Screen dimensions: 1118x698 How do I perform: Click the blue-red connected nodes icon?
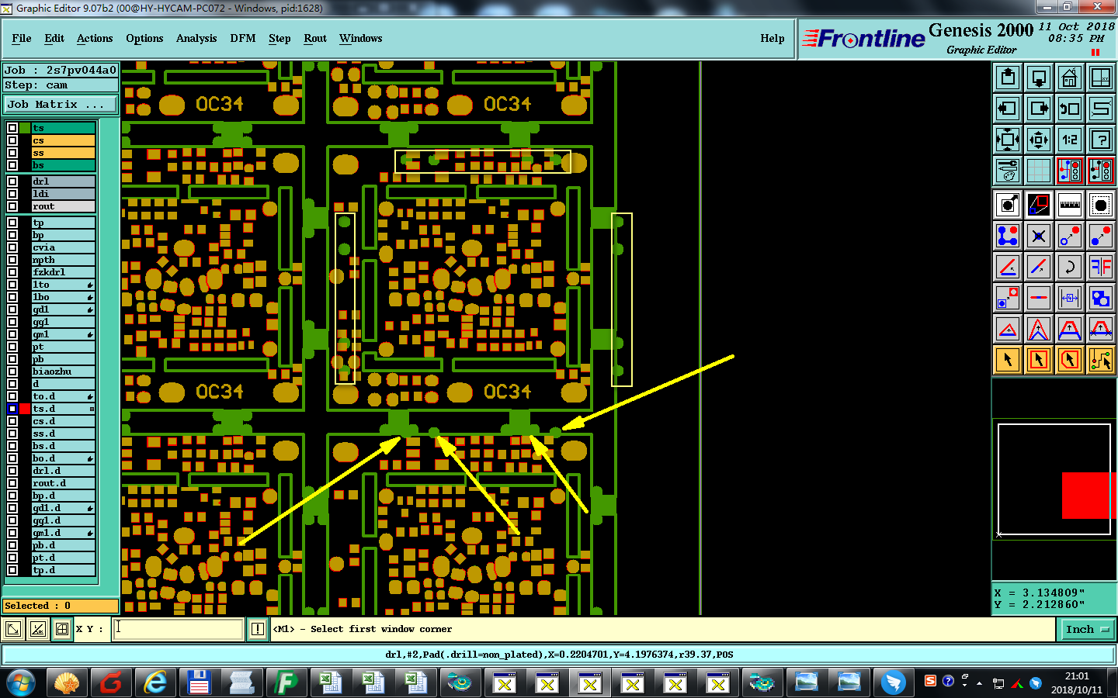click(1008, 236)
